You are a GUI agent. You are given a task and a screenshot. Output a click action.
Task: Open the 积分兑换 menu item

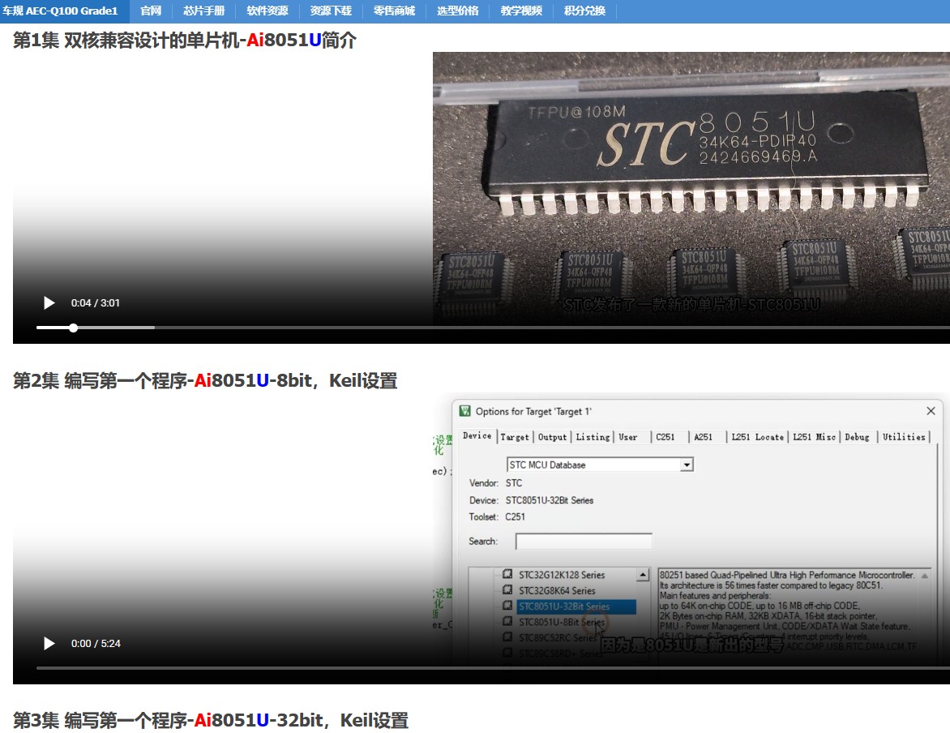click(x=584, y=11)
